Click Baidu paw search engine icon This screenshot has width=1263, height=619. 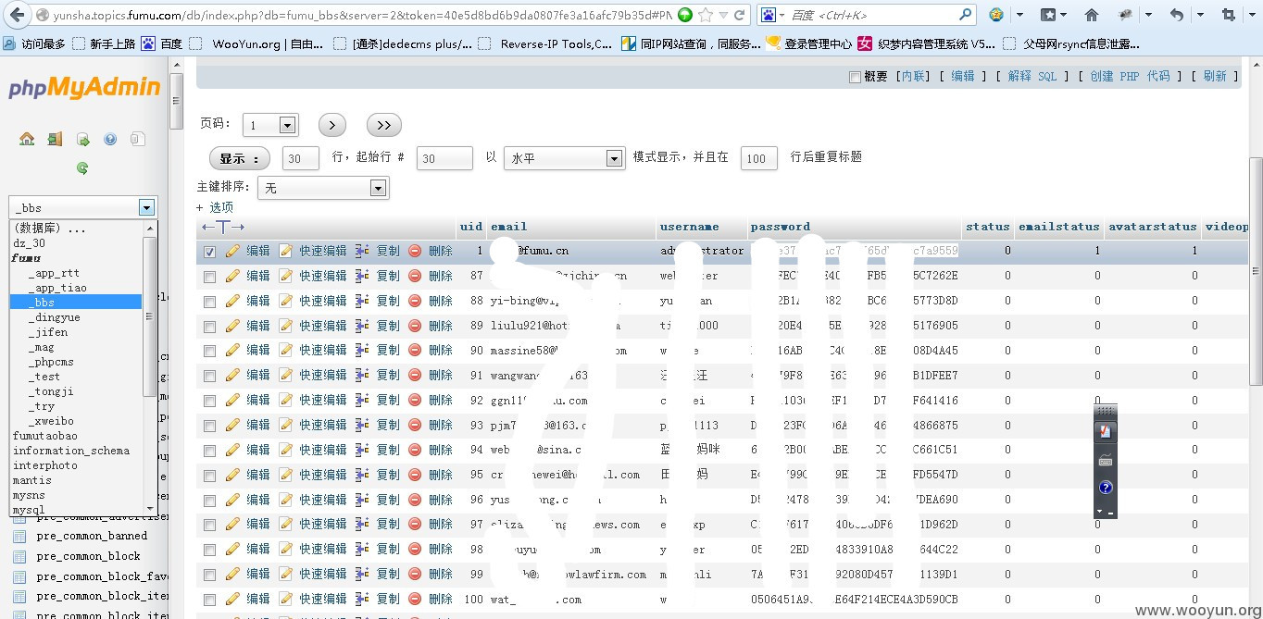point(768,15)
